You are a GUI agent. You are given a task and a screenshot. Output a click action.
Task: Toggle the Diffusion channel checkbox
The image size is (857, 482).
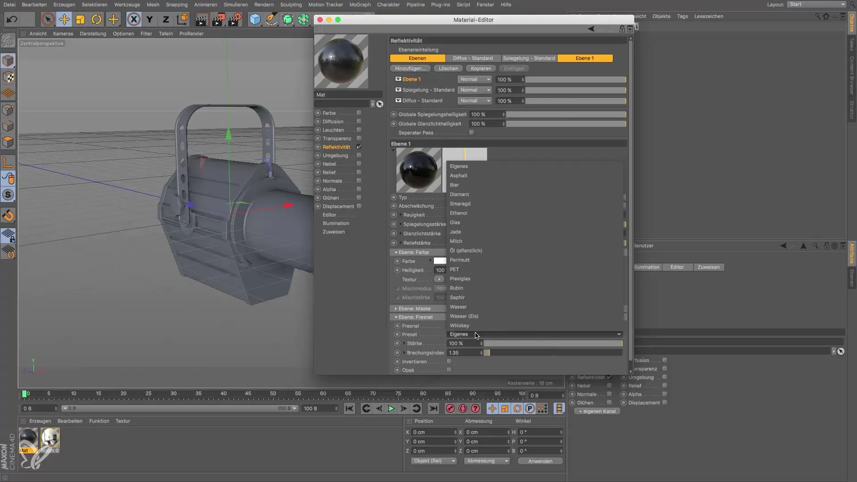coord(359,121)
